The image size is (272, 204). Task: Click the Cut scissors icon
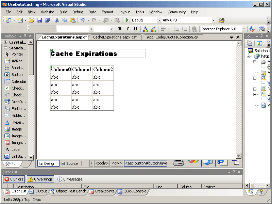click(57, 20)
